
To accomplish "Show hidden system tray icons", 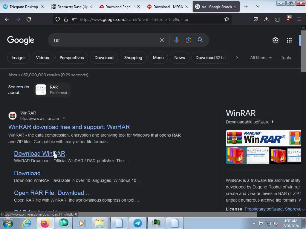I will point(254,223).
